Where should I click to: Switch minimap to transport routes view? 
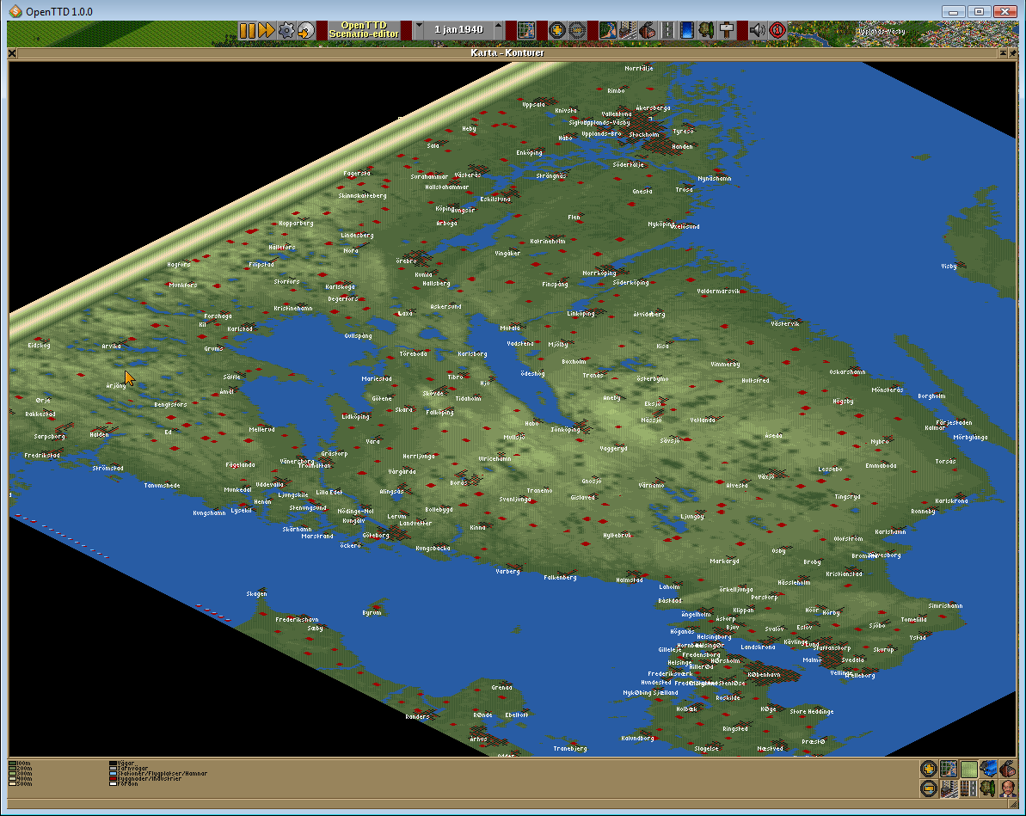pyautogui.click(x=969, y=788)
